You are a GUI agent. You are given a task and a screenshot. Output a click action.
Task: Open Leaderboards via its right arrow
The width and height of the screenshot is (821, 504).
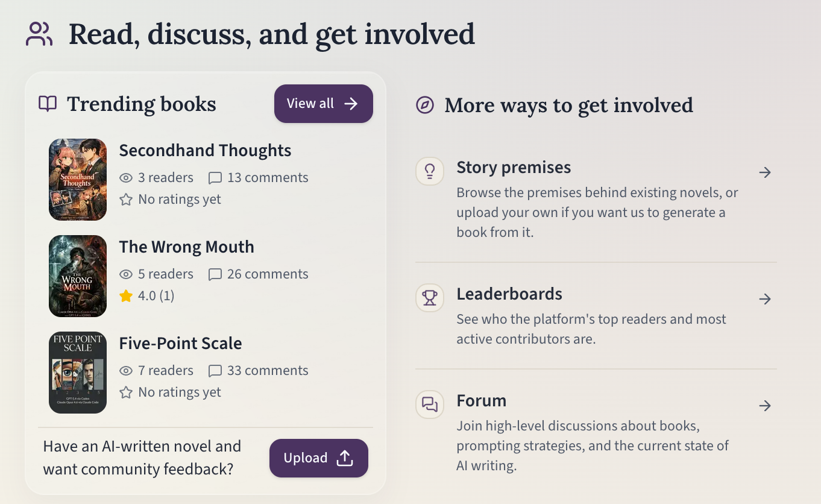(x=765, y=299)
